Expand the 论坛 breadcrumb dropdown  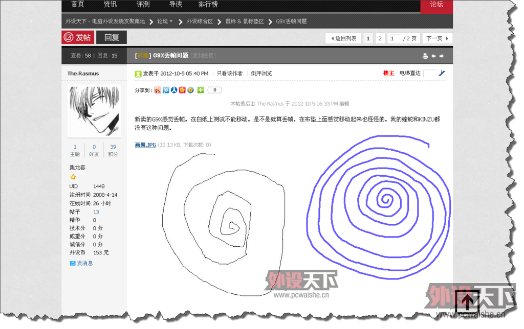(165, 21)
